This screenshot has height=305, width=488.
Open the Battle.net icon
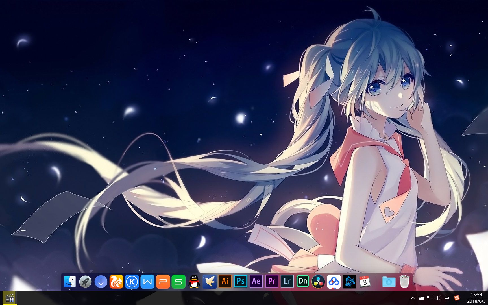point(349,282)
